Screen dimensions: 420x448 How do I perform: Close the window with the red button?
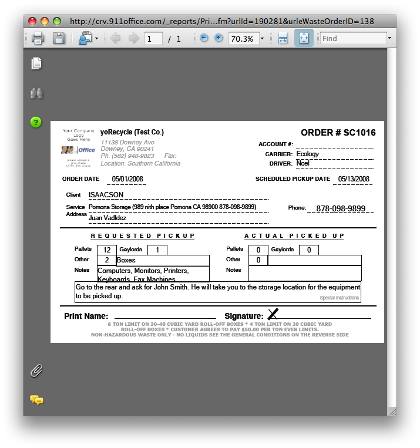coord(32,21)
